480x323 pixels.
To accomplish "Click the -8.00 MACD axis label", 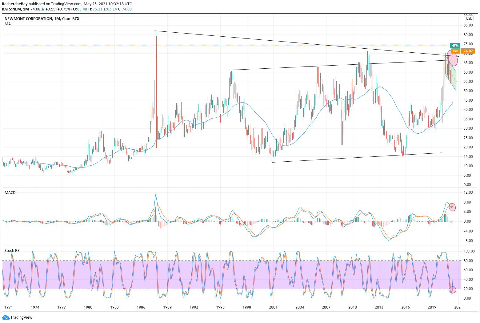I will tap(468, 241).
